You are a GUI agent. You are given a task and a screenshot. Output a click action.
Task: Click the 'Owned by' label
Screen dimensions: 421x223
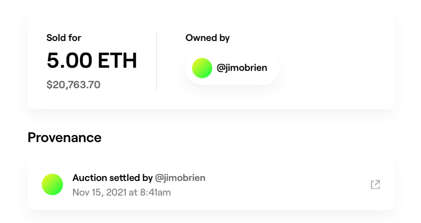pyautogui.click(x=207, y=37)
